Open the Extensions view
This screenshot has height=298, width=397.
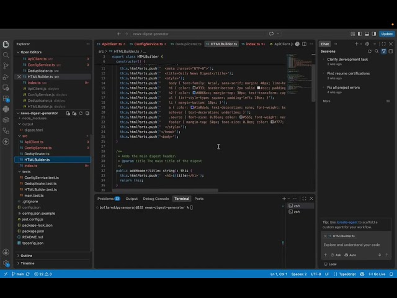coord(6,99)
